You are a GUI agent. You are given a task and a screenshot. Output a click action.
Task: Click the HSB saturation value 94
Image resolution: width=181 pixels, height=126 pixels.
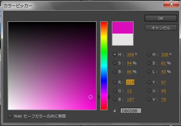pyautogui.click(x=129, y=63)
